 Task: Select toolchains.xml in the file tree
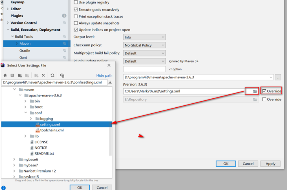pos(52,130)
